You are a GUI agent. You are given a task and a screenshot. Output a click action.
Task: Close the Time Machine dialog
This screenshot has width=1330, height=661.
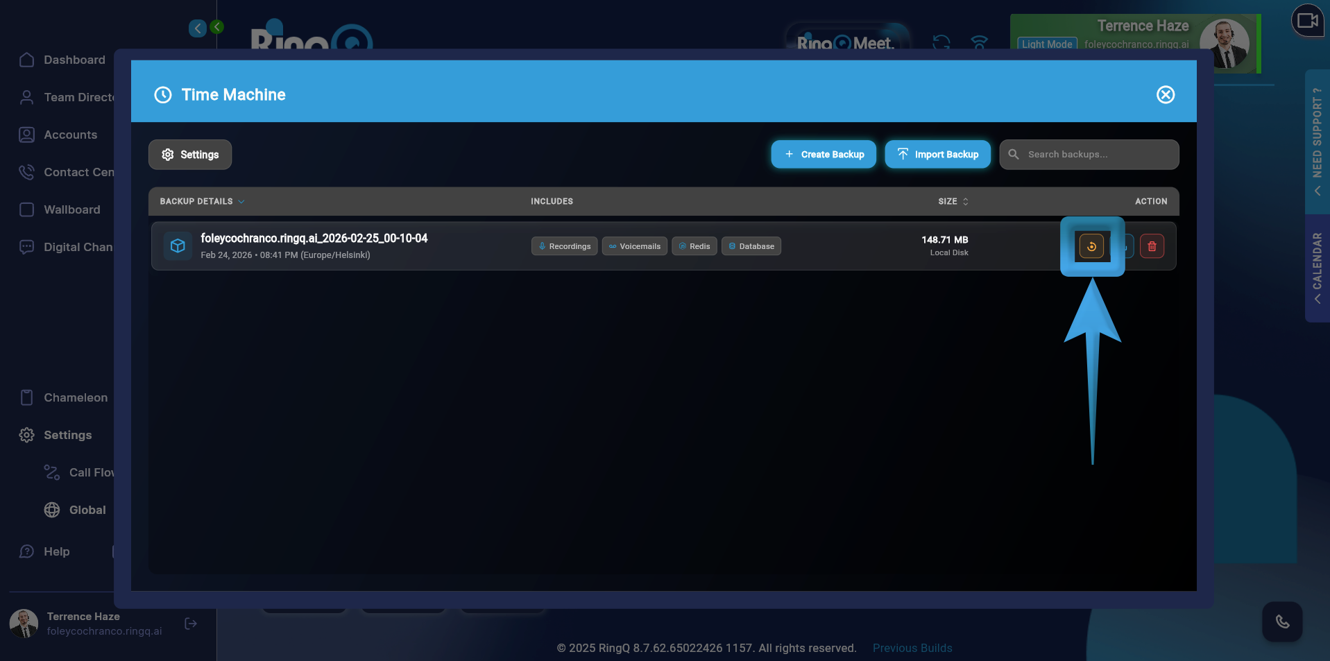coord(1165,95)
